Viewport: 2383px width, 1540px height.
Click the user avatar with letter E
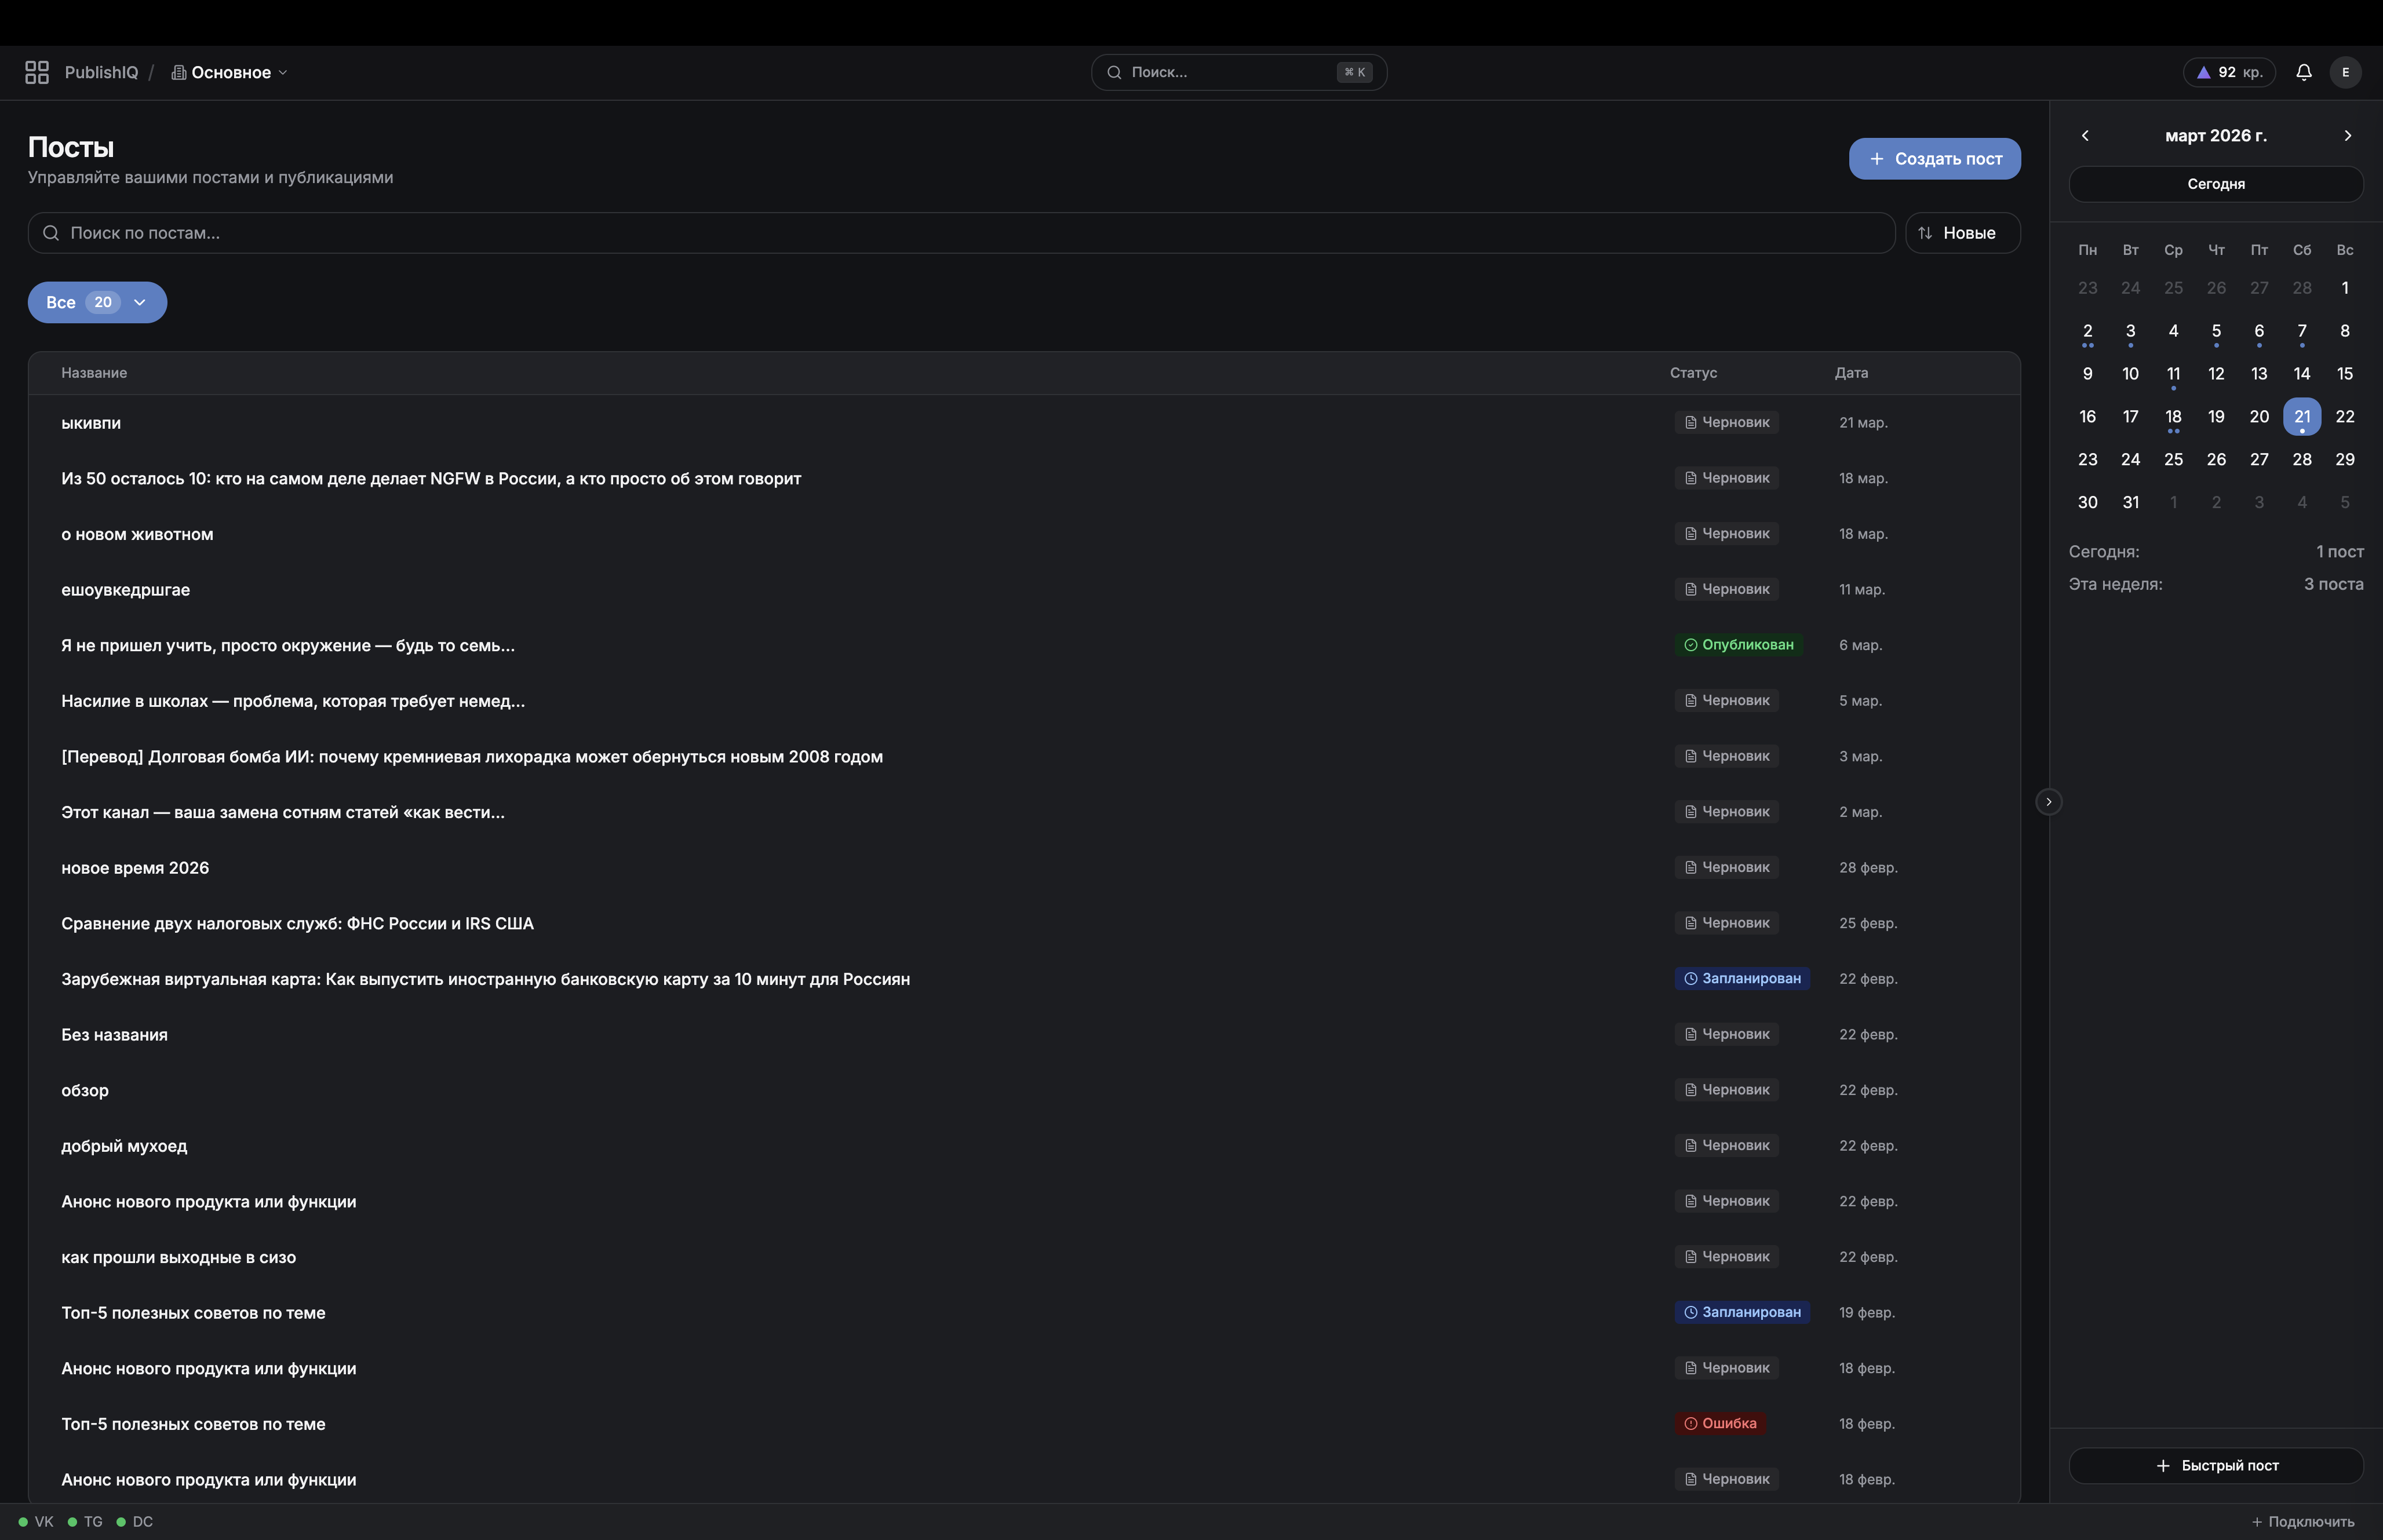point(2345,72)
